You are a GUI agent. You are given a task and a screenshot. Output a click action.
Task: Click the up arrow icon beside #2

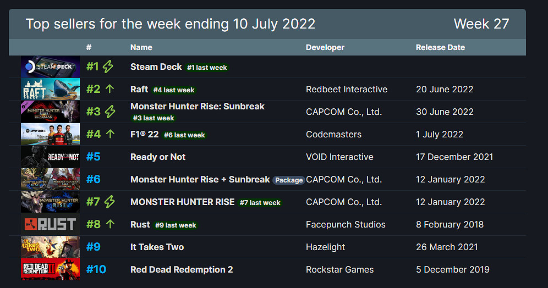click(x=109, y=89)
